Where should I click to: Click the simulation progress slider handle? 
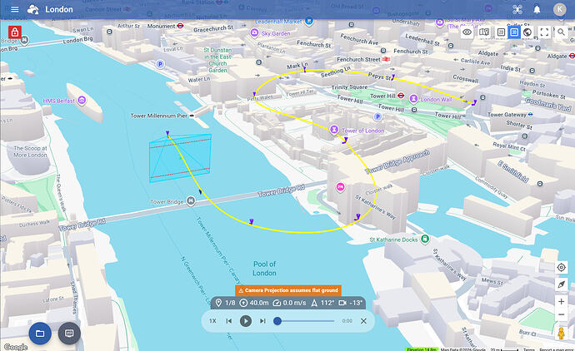coord(277,321)
